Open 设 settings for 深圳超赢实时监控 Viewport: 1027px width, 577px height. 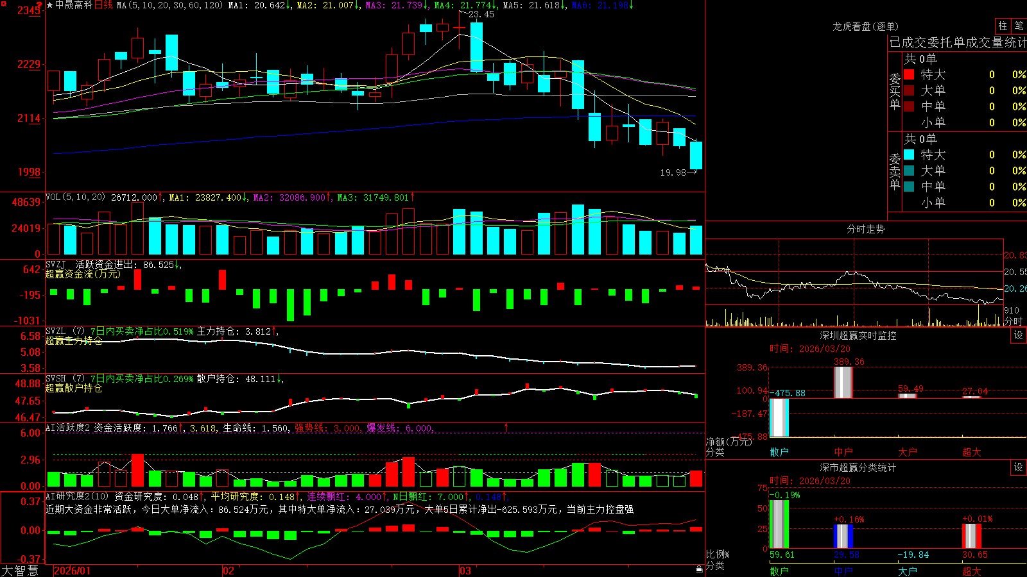point(1019,335)
